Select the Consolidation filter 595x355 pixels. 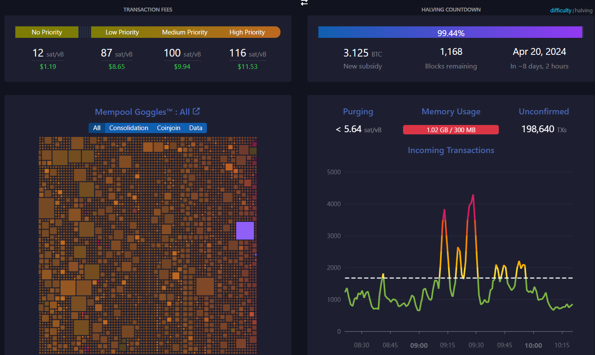[x=129, y=128]
